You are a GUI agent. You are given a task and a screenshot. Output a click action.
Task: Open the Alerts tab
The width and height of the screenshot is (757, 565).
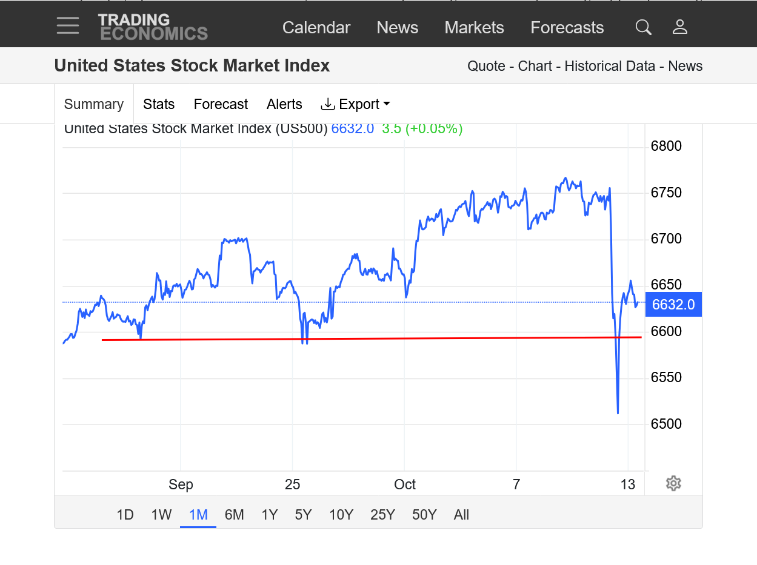[284, 104]
